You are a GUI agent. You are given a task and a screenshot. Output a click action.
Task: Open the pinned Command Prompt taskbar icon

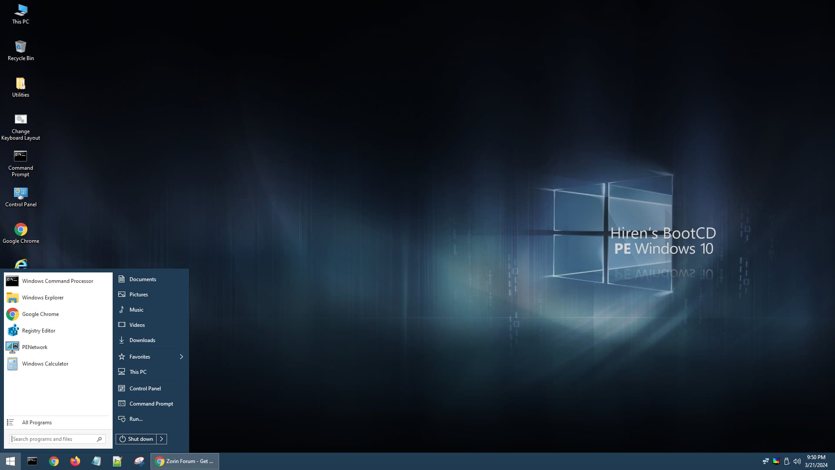[32, 461]
